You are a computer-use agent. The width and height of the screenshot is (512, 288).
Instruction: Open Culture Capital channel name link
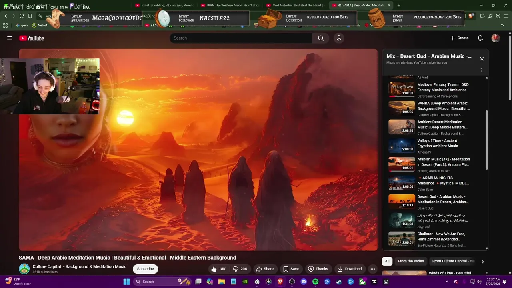[x=79, y=266]
